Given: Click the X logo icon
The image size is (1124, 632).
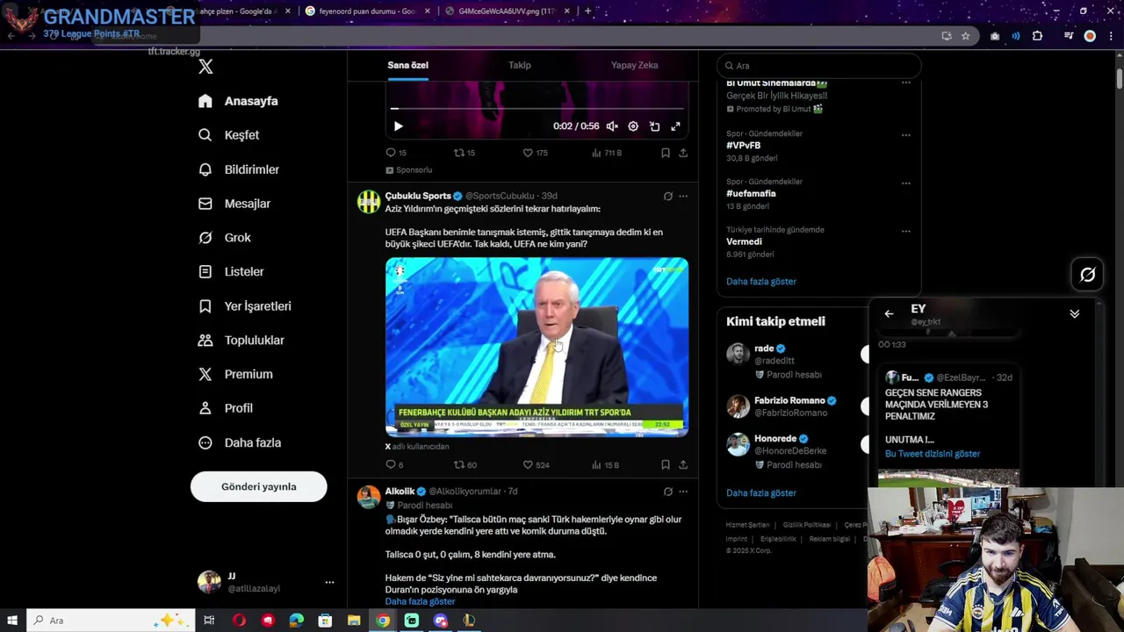Looking at the screenshot, I should click(x=205, y=67).
